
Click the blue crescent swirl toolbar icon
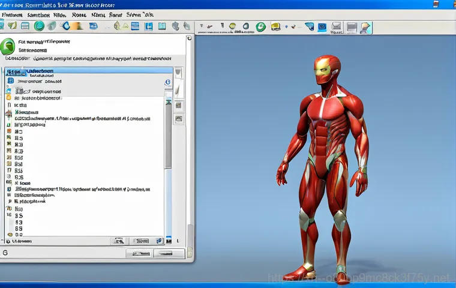tap(66, 26)
